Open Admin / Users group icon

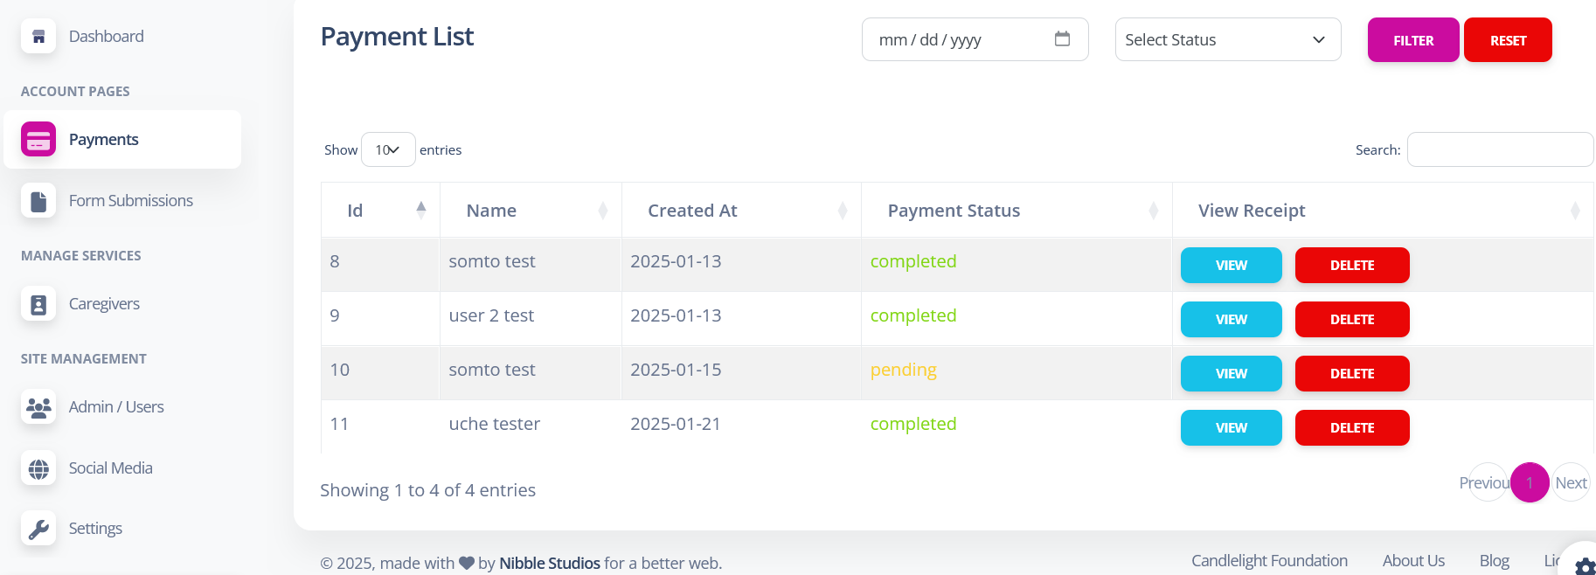(x=38, y=407)
